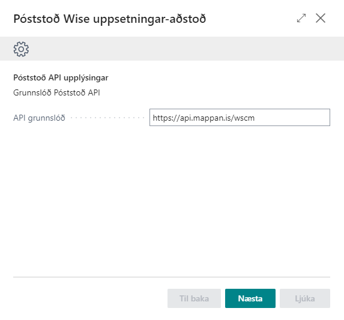This screenshot has height=320, width=344.
Task: Finish setup with the Ljúka button
Action: click(305, 298)
